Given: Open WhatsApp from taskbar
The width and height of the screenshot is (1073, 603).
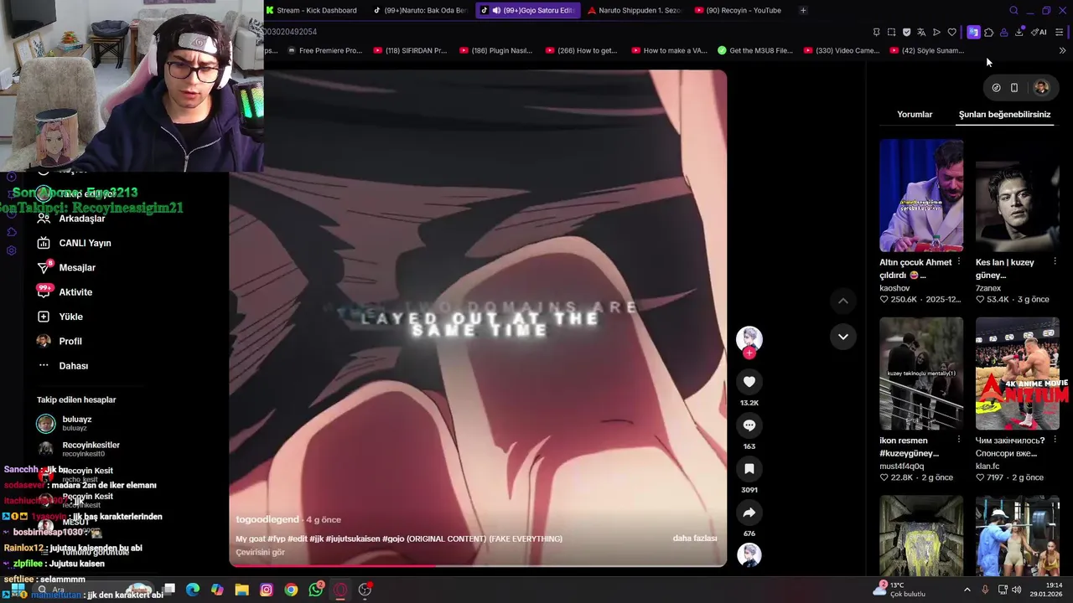Looking at the screenshot, I should [316, 590].
